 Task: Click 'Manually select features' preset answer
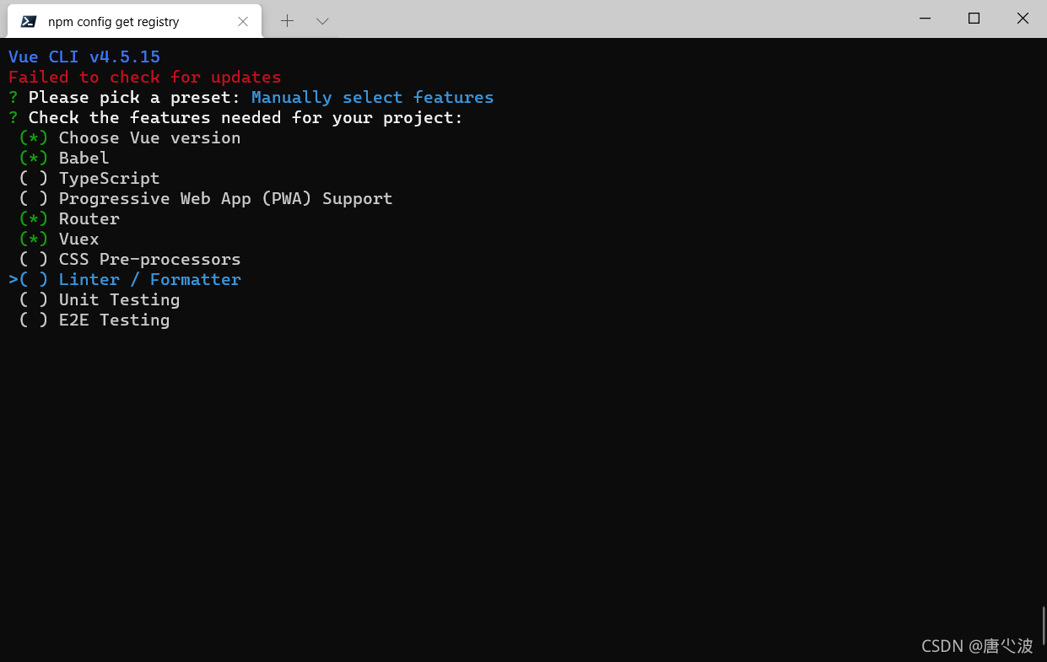pyautogui.click(x=373, y=97)
